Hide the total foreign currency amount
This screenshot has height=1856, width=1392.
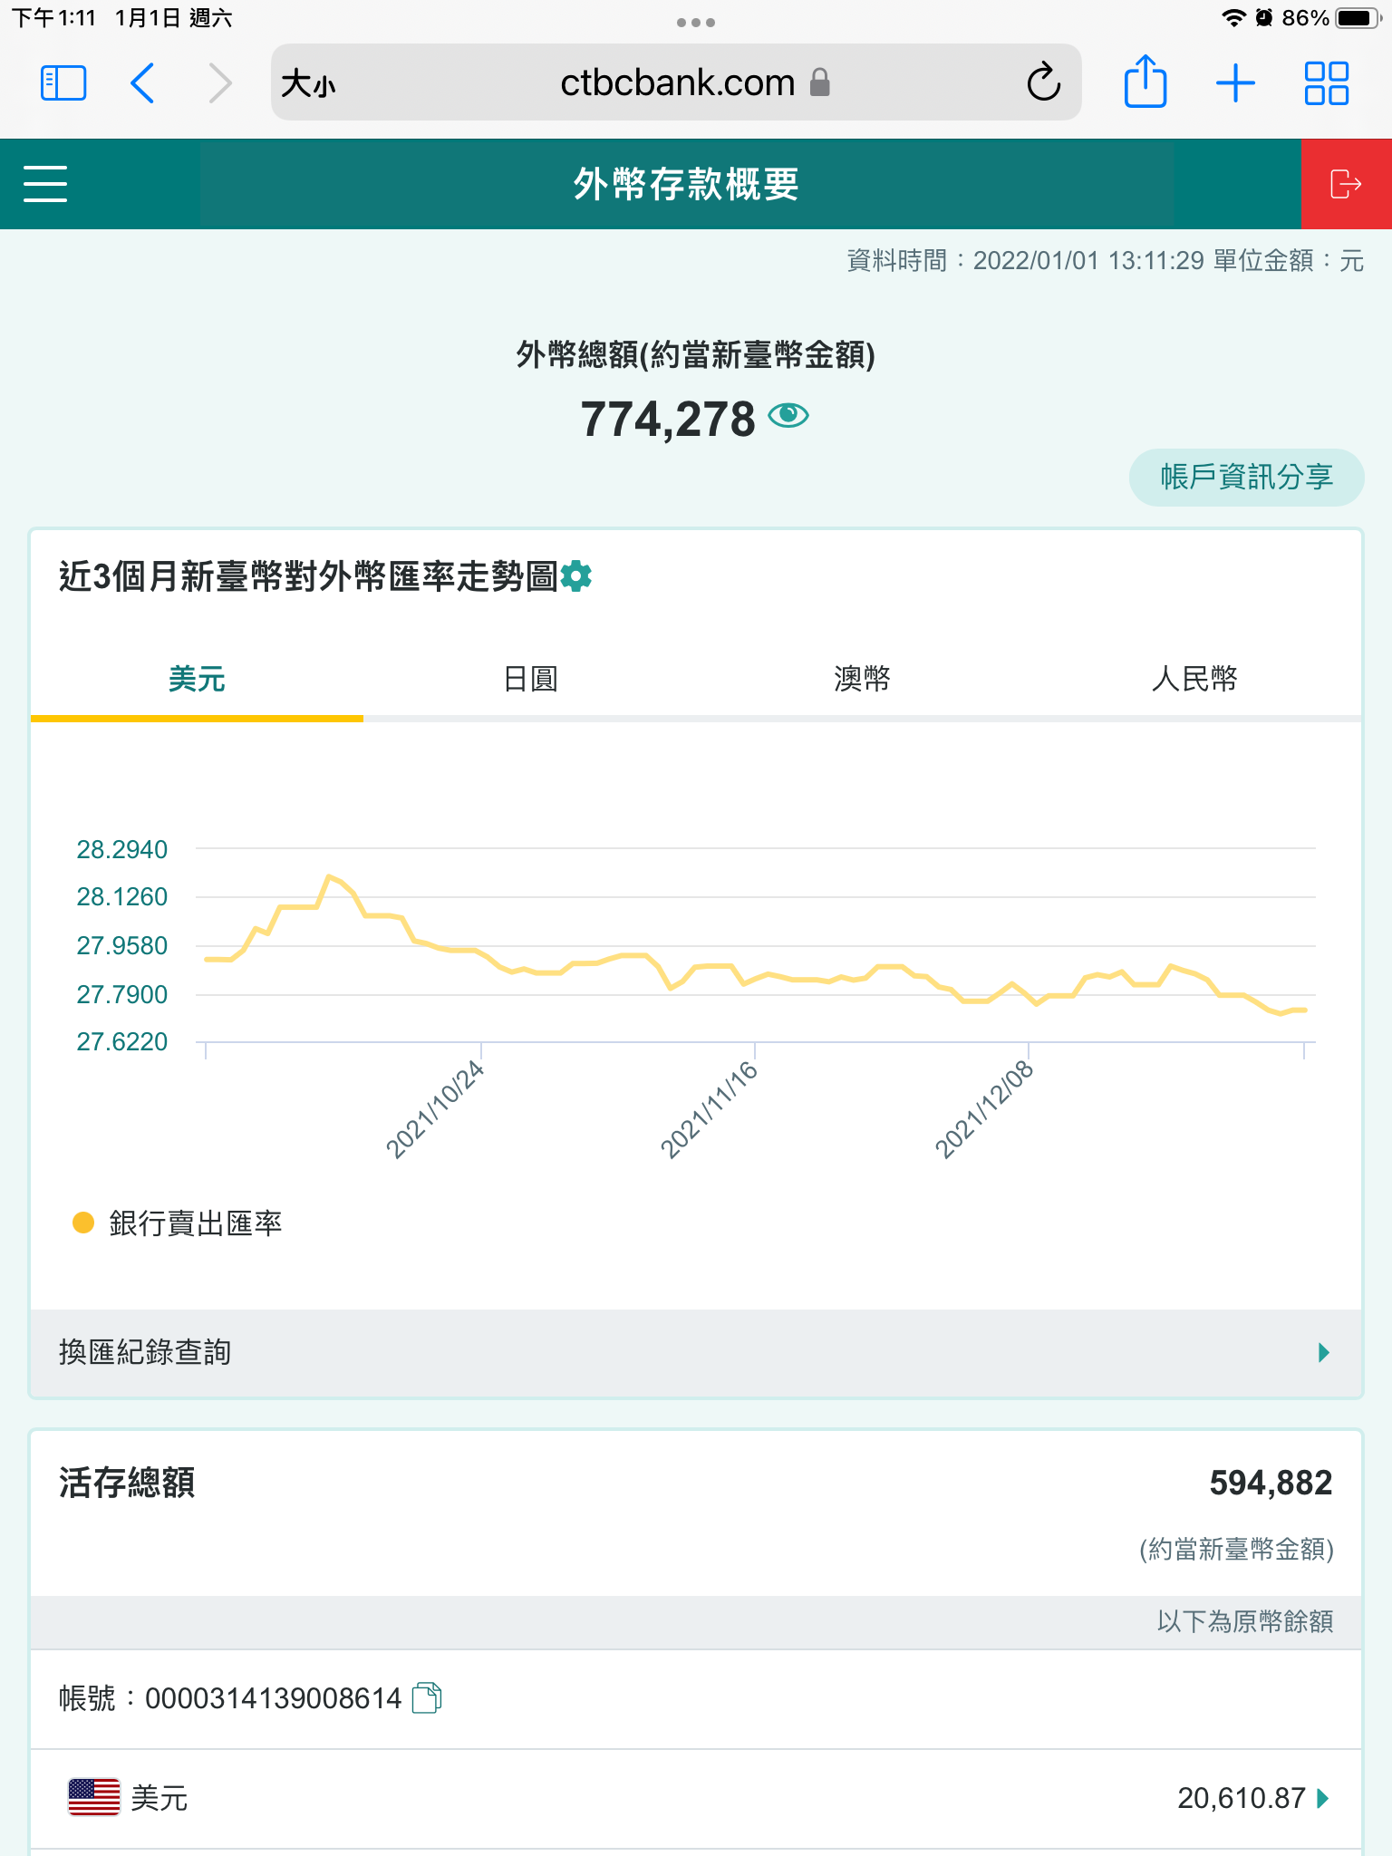[x=788, y=416]
